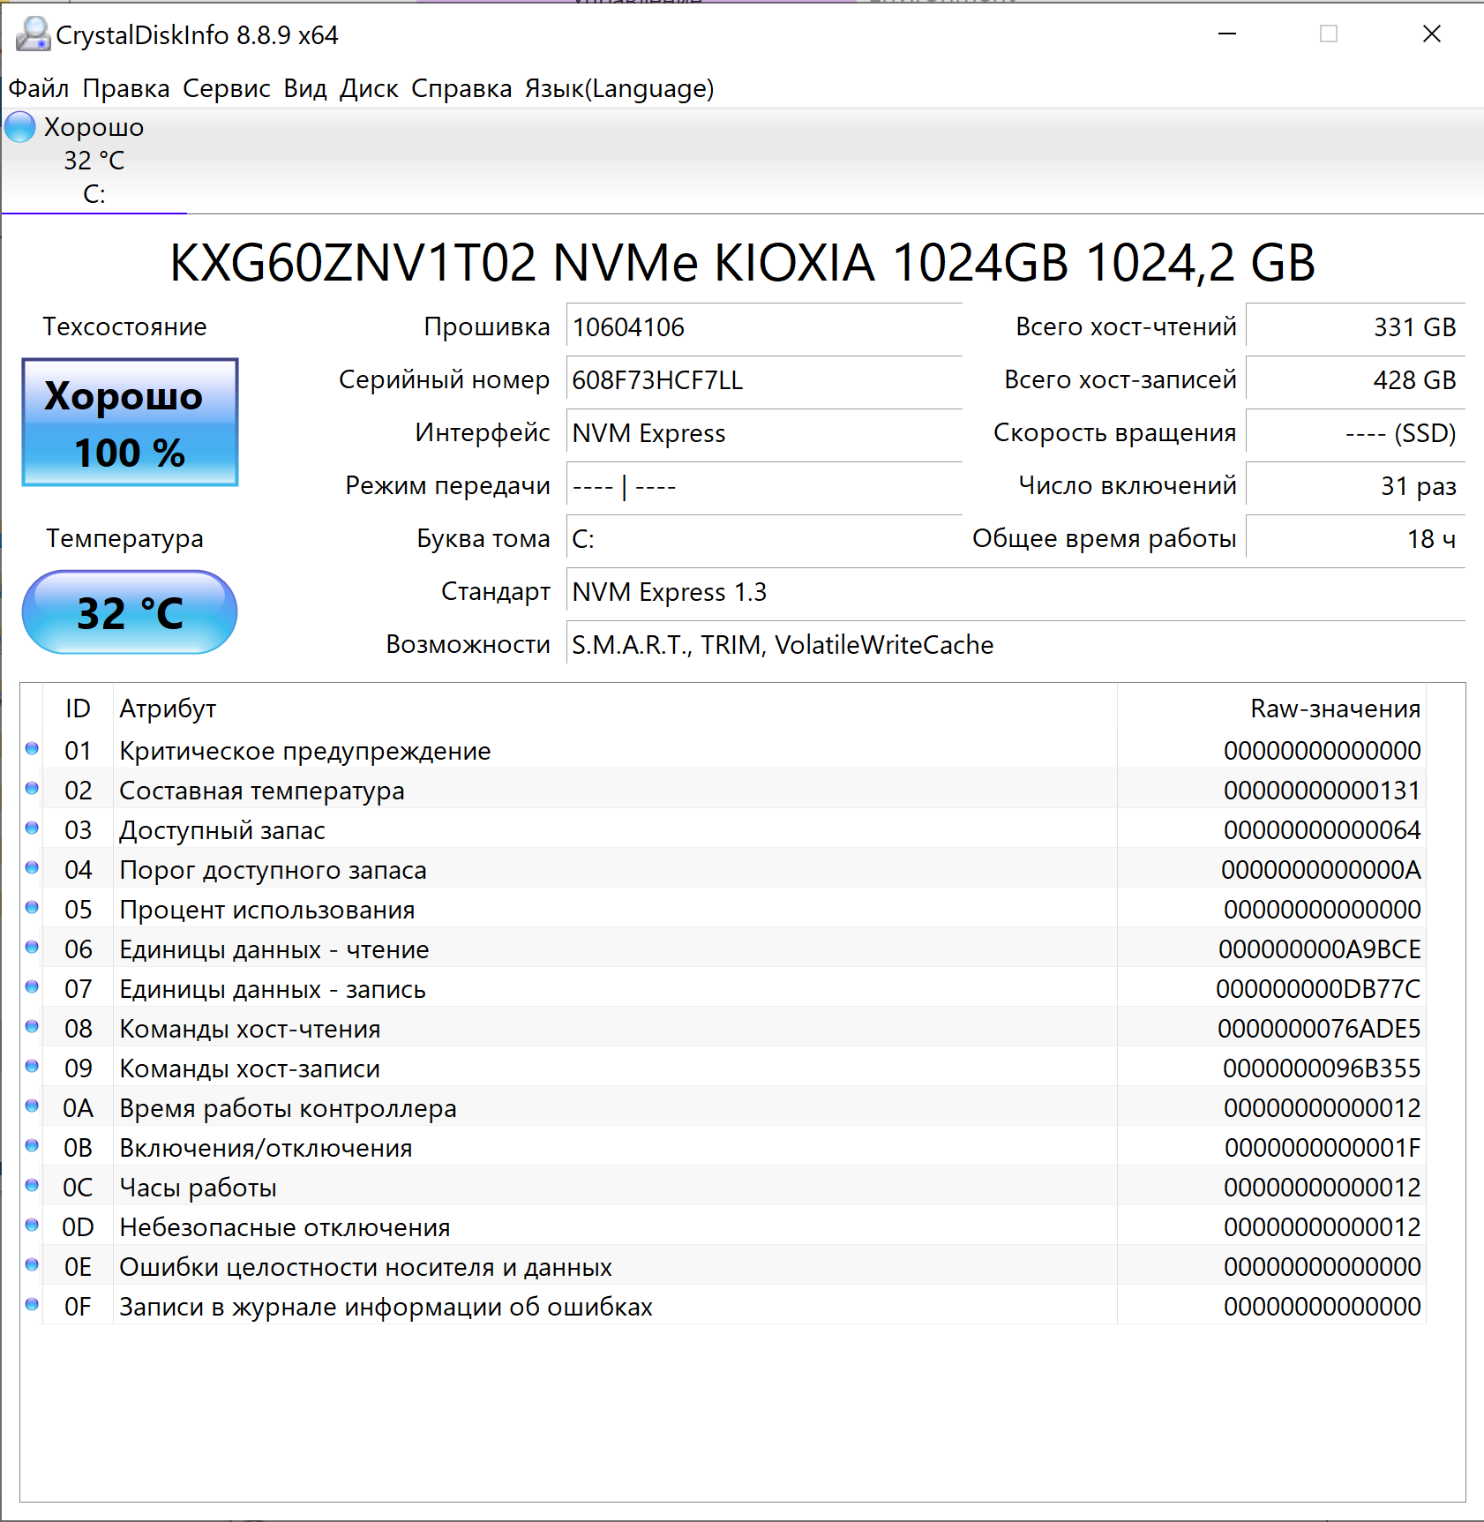Select the Включения/отключения attribute name
This screenshot has width=1484, height=1522.
[x=266, y=1148]
